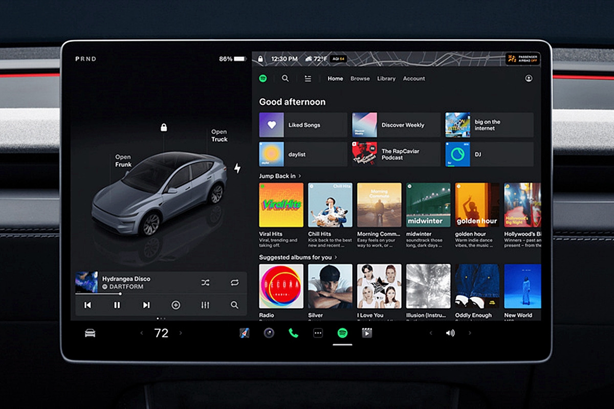Pause the current song
Screen dimensions: 614x409
(117, 305)
